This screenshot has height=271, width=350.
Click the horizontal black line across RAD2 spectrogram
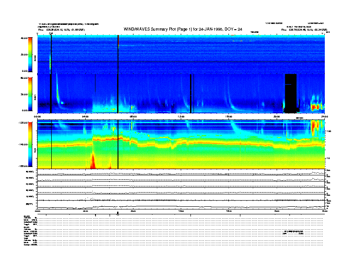coord(181,62)
